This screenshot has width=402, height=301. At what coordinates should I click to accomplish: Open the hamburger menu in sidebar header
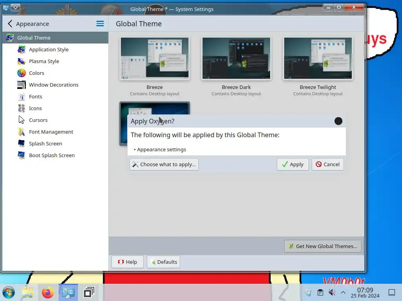100,24
